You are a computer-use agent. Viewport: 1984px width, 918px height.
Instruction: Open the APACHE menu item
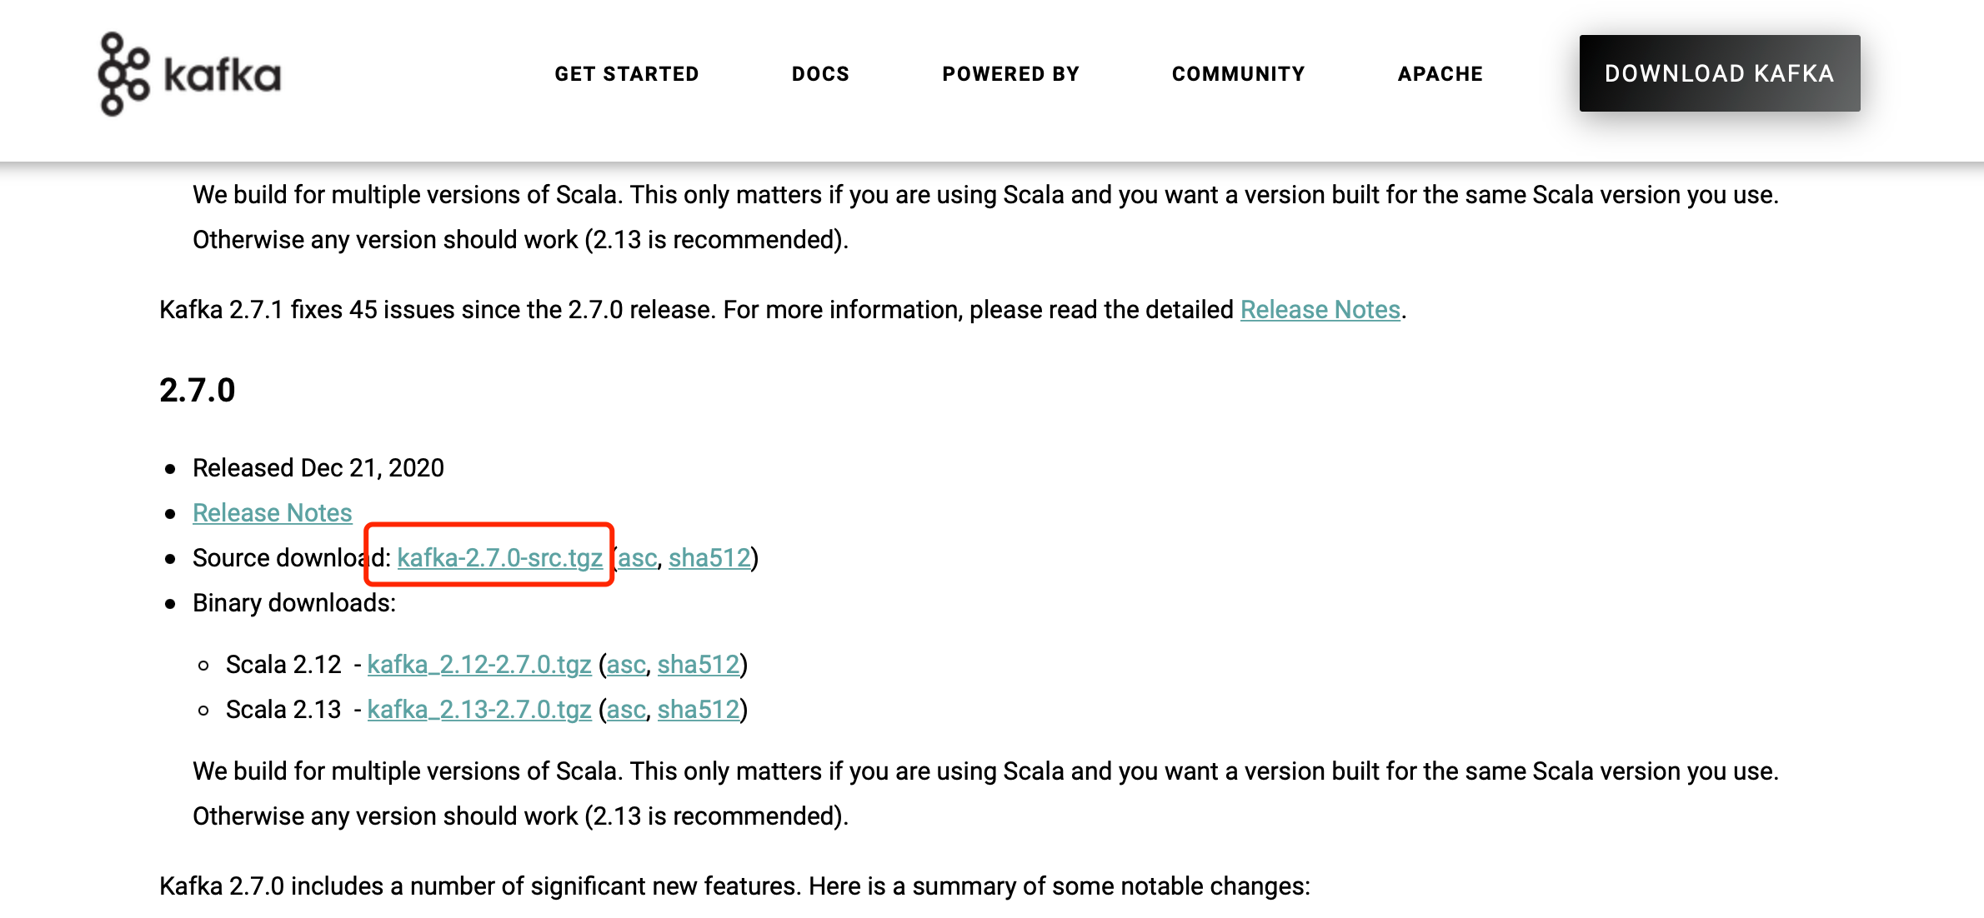coord(1440,74)
